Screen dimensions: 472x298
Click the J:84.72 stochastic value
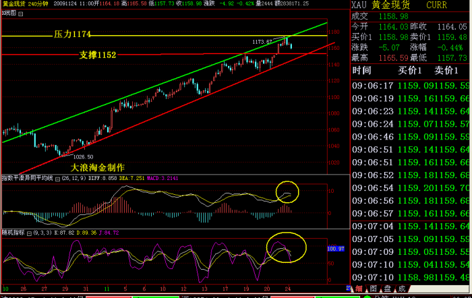click(109, 233)
